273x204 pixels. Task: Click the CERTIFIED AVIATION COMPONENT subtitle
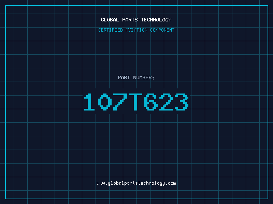pos(136,30)
